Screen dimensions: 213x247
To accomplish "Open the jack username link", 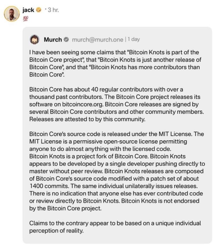I will [x=28, y=10].
